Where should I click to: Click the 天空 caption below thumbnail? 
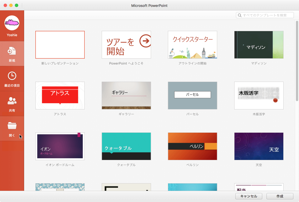(259, 165)
